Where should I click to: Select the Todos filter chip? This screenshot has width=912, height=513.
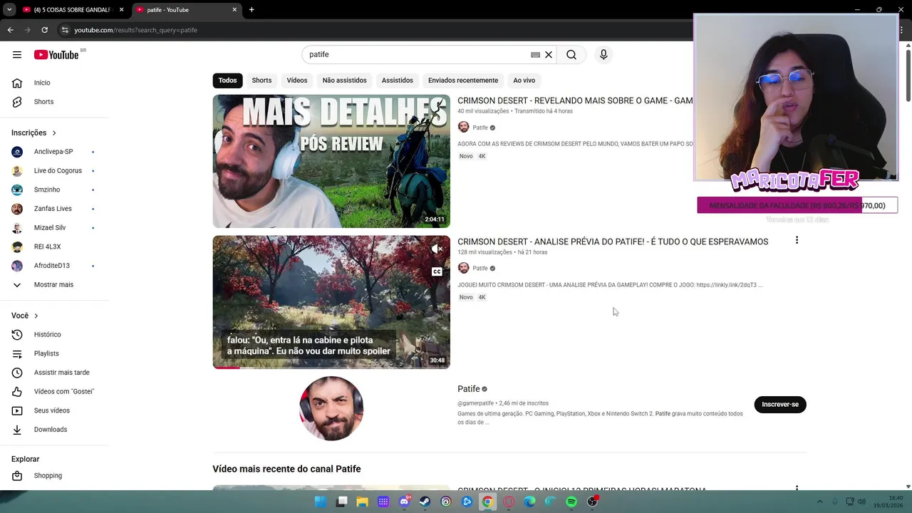coord(228,81)
